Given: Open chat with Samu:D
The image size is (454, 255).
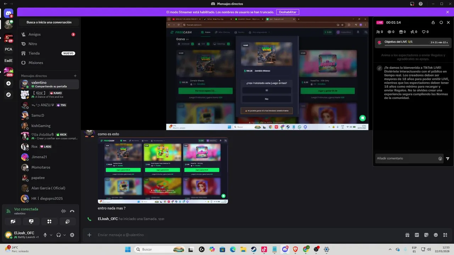Looking at the screenshot, I should coord(49,115).
